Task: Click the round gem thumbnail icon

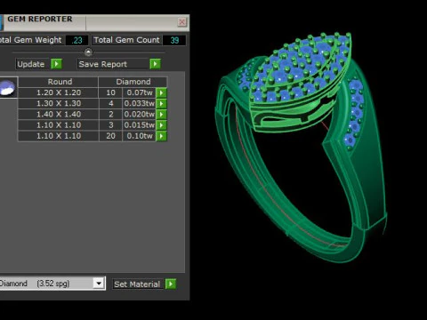Action: pos(8,88)
